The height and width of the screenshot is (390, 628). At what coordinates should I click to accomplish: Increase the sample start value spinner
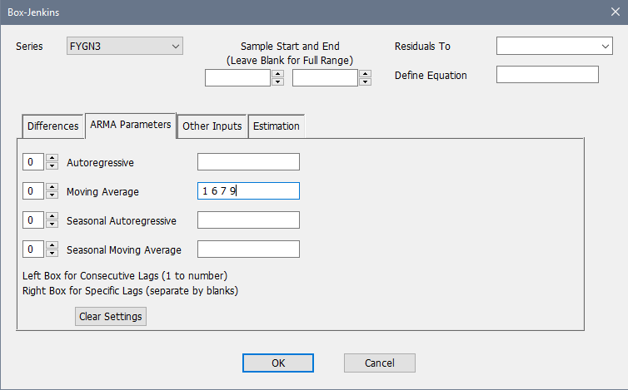click(278, 74)
